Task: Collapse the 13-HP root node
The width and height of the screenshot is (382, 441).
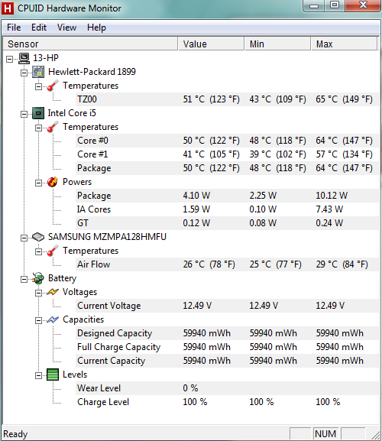Action: coord(10,59)
